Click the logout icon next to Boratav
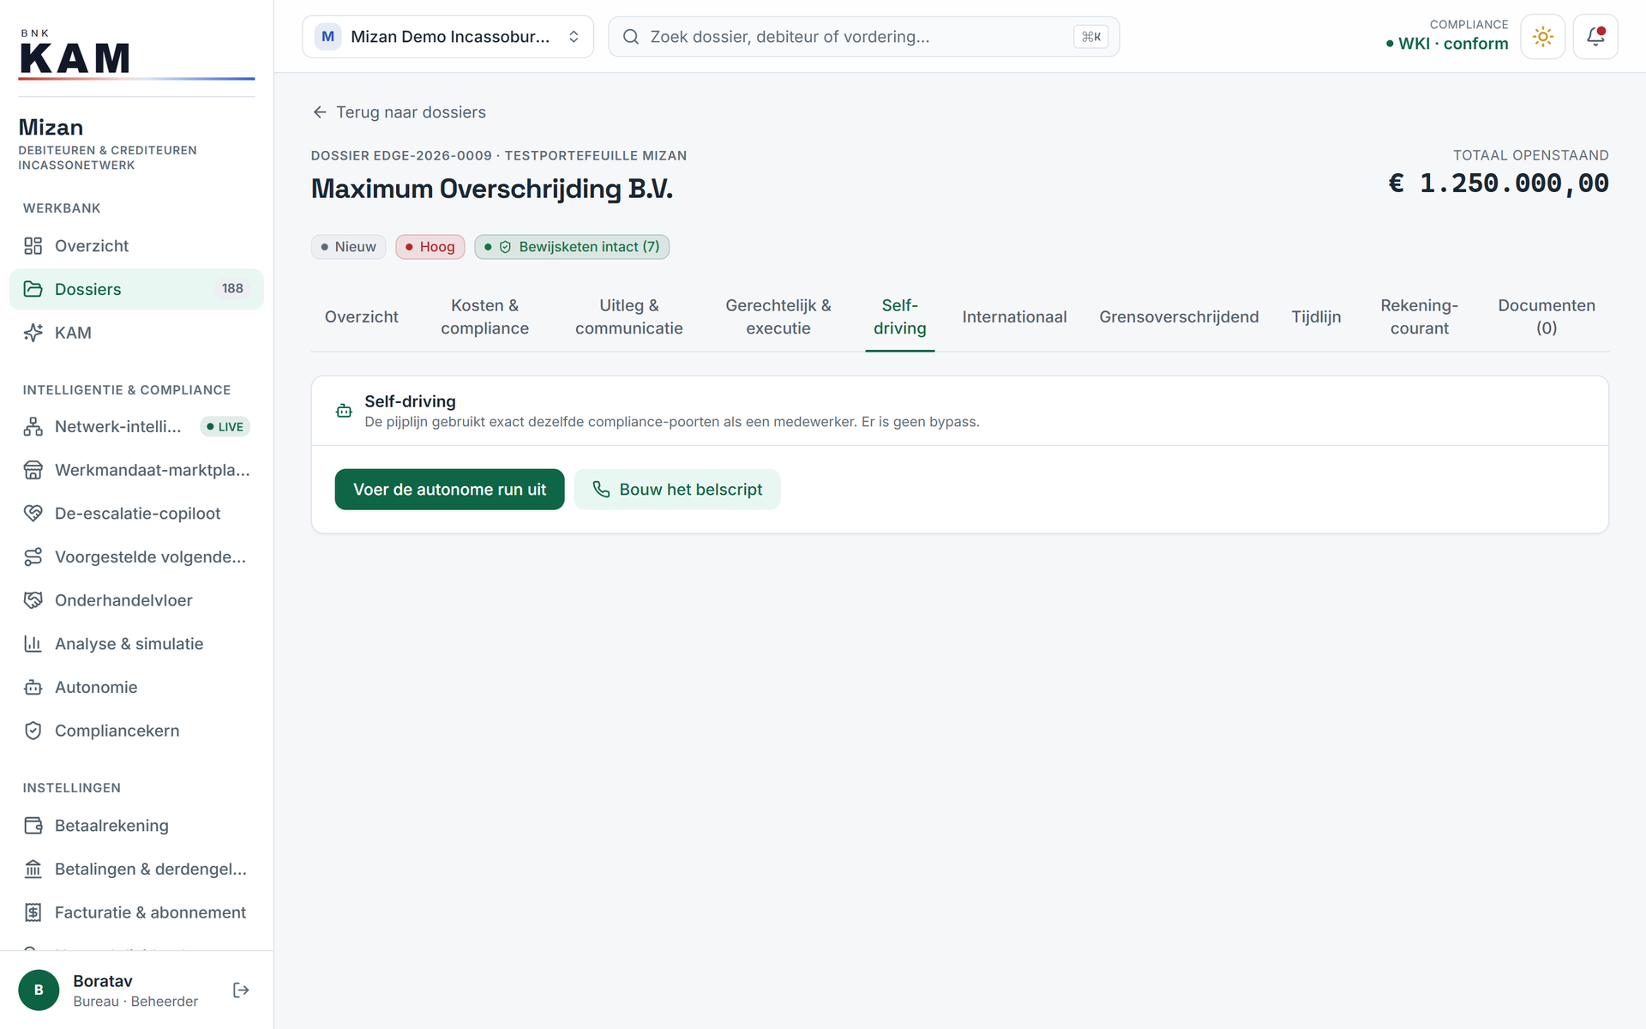The height and width of the screenshot is (1029, 1646). point(241,990)
